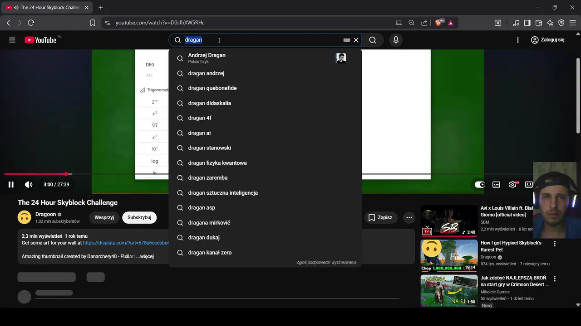This screenshot has width=581, height=326.
Task: Open more actions next to Zapisz
Action: (x=409, y=217)
